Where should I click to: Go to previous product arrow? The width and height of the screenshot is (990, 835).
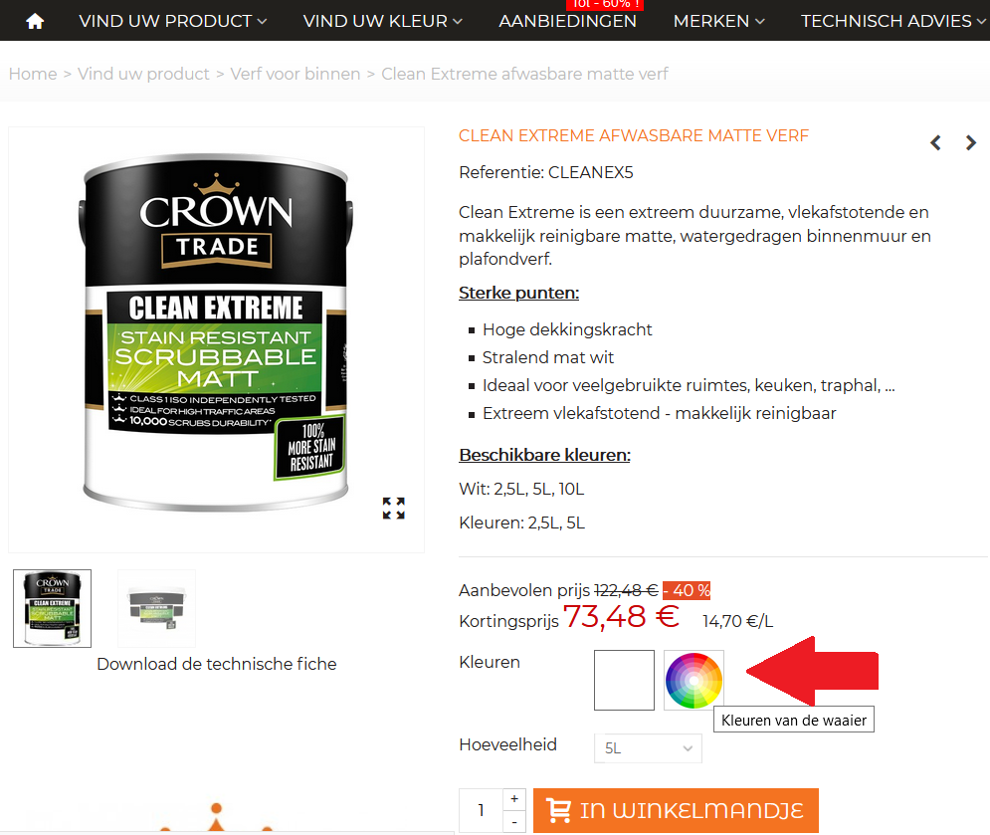935,143
